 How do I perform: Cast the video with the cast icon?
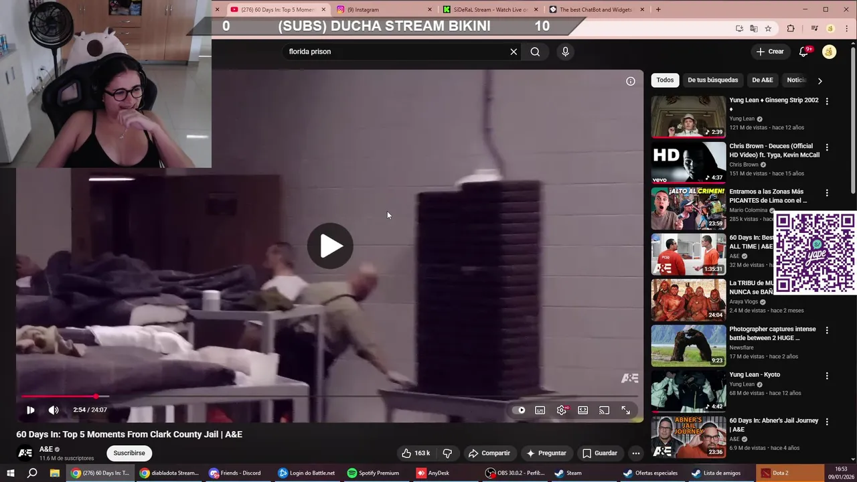[605, 410]
